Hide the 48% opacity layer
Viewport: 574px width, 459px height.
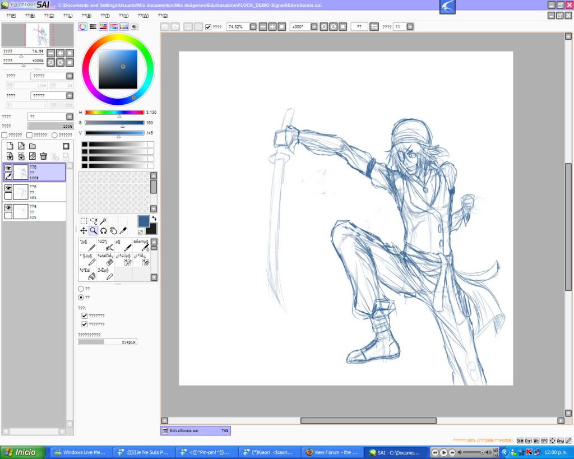click(8, 187)
